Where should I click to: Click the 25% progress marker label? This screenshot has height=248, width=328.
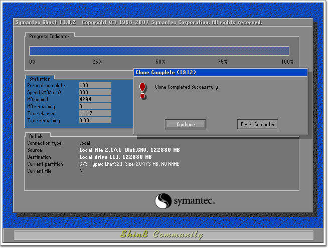tap(97, 62)
